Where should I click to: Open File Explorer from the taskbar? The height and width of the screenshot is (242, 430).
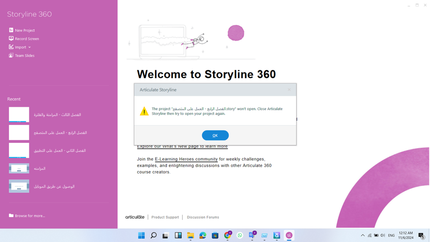click(x=190, y=235)
